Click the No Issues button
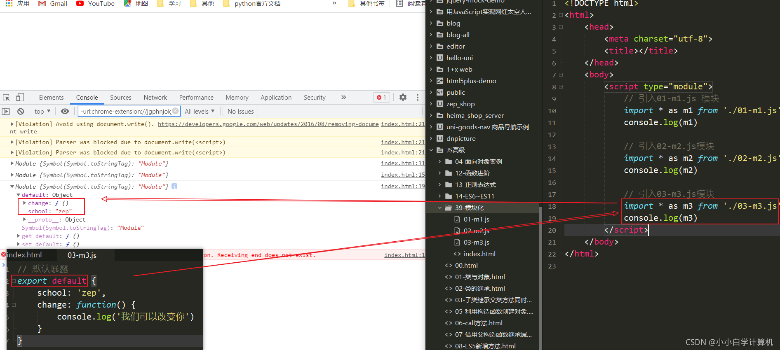Screen dimensions: 780x350 coord(241,111)
